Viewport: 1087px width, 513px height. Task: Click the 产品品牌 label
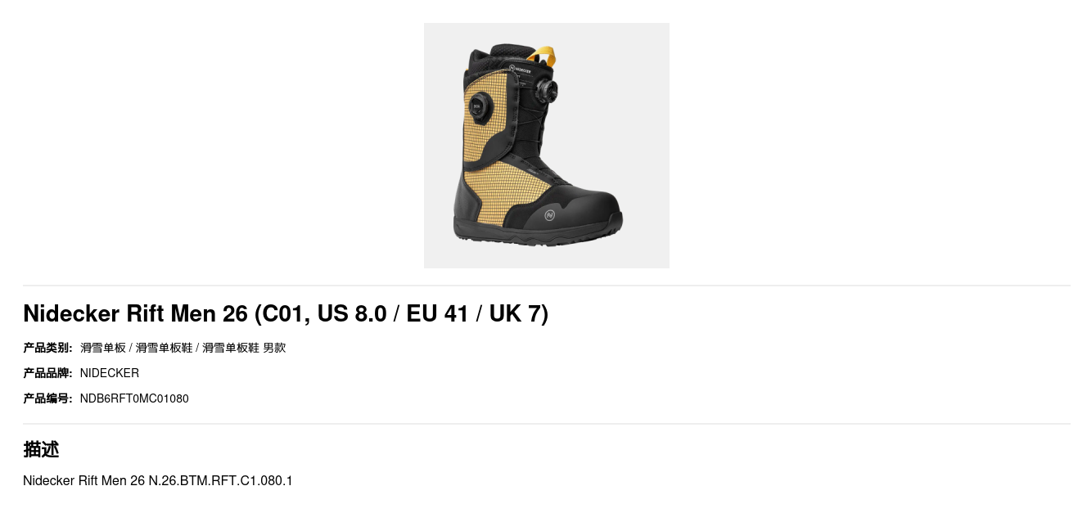pyautogui.click(x=47, y=373)
